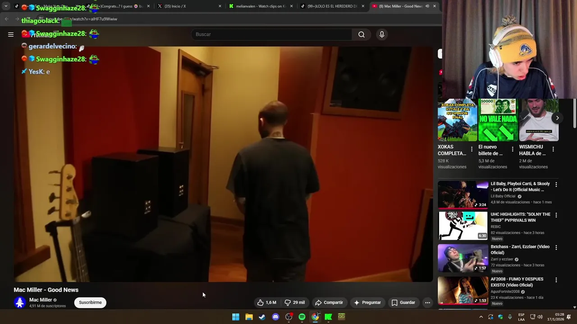
Task: Share the video via Compartir
Action: pyautogui.click(x=329, y=302)
